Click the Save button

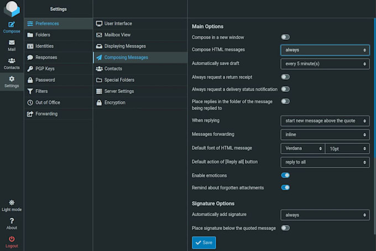click(x=204, y=243)
